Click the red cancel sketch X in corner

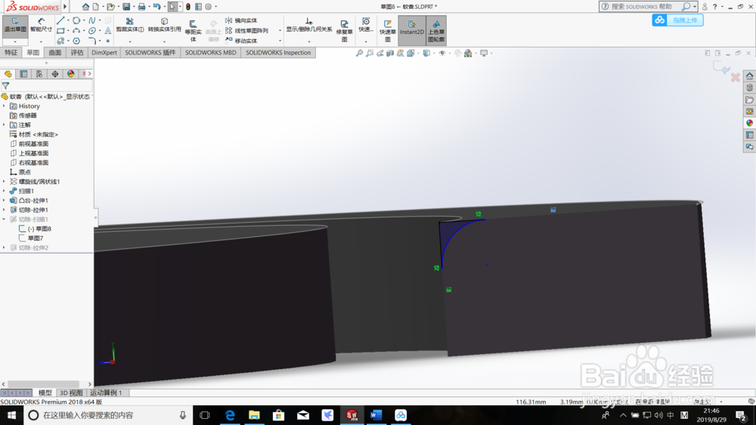[736, 77]
